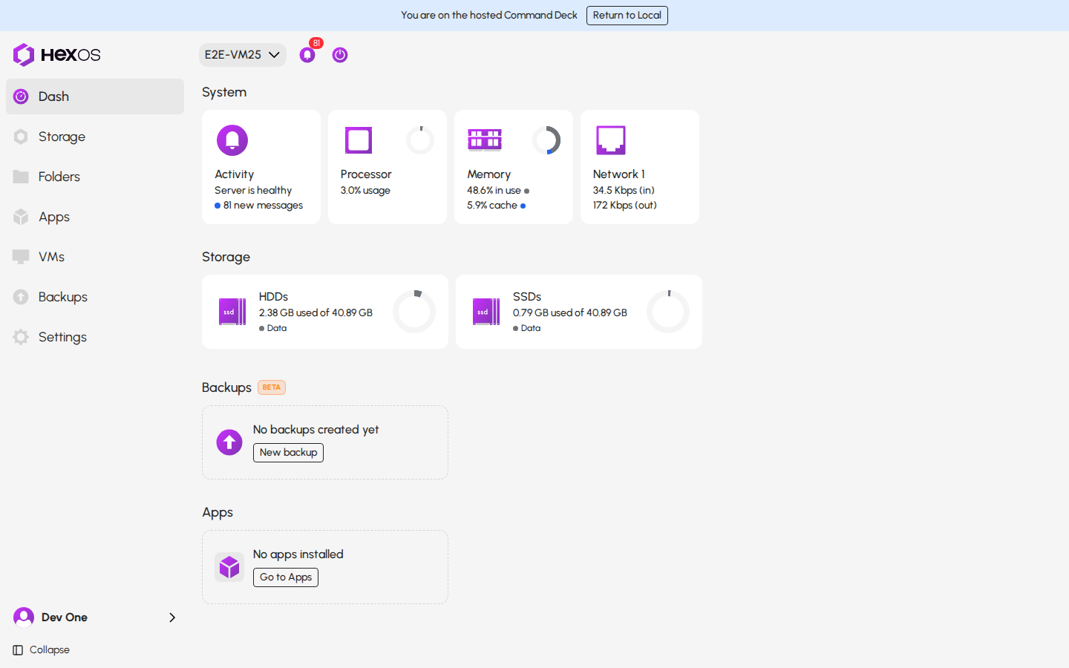Image resolution: width=1069 pixels, height=668 pixels.
Task: Click the '0.79 GB used of 40.89 GB' text
Action: coord(569,313)
